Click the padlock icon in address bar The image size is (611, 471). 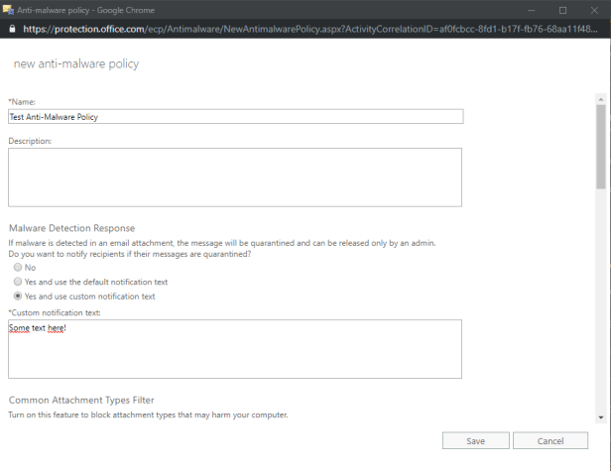[13, 29]
